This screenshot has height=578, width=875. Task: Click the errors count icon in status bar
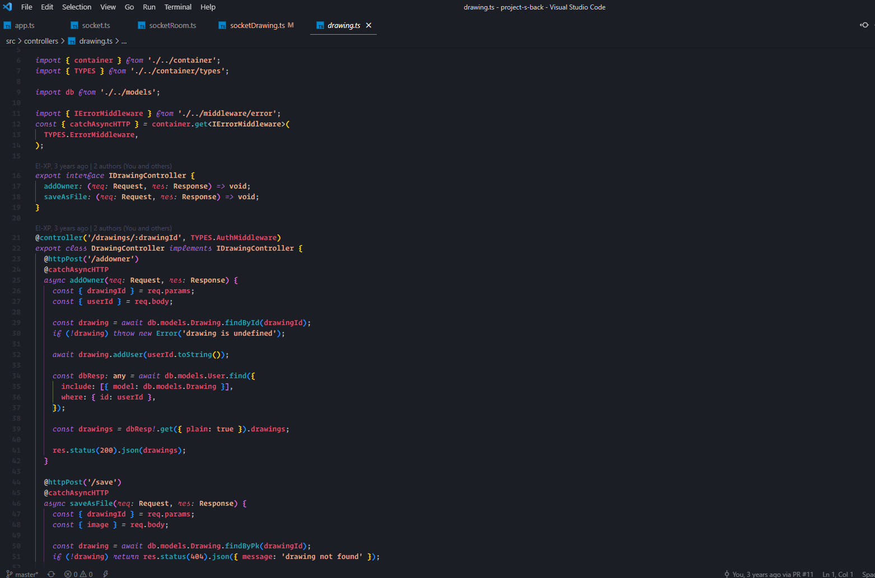click(68, 574)
